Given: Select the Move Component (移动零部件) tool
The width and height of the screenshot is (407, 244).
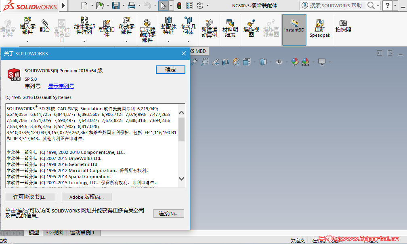Looking at the screenshot, I should coord(126,26).
